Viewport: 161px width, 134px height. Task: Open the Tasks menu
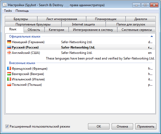(8, 11)
